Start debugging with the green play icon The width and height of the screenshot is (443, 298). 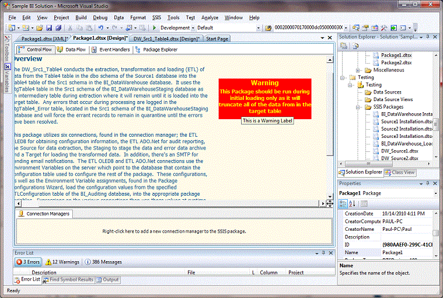(154, 27)
